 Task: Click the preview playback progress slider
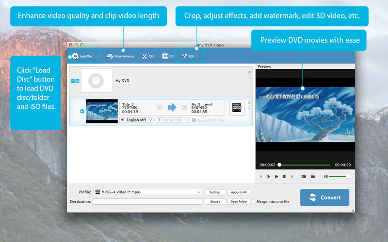[x=305, y=165]
